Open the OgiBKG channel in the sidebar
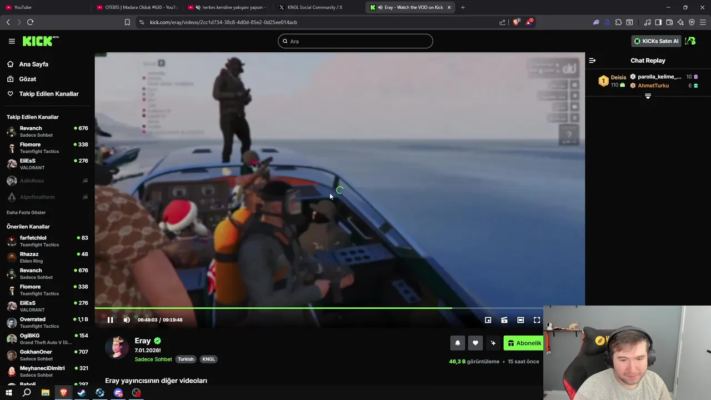 tap(47, 339)
